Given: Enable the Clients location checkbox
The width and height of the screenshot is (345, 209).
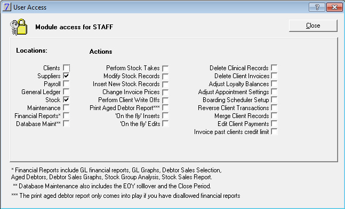Looking at the screenshot, I should tap(66, 68).
